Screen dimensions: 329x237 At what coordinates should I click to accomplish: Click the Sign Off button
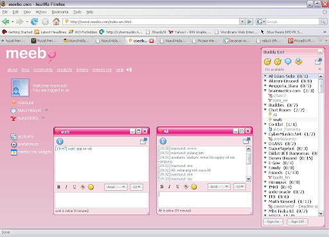[x=298, y=222]
